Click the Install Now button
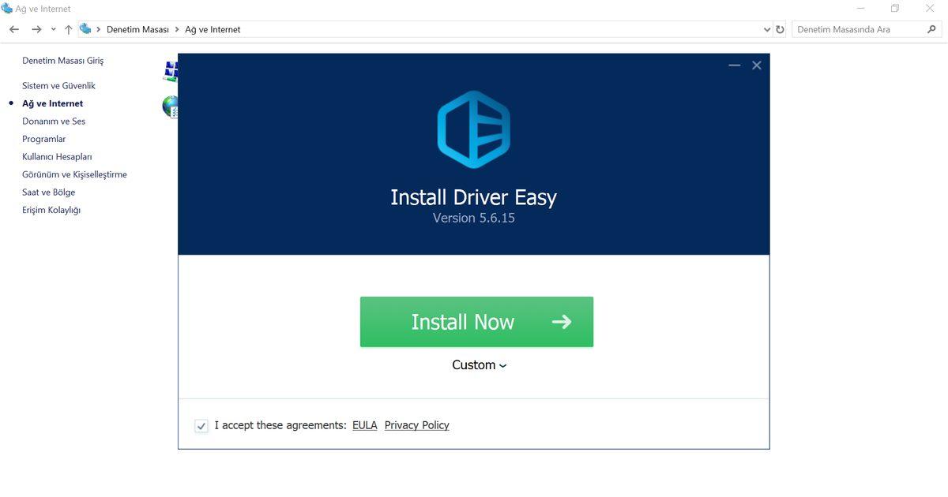The height and width of the screenshot is (497, 948). 476,322
